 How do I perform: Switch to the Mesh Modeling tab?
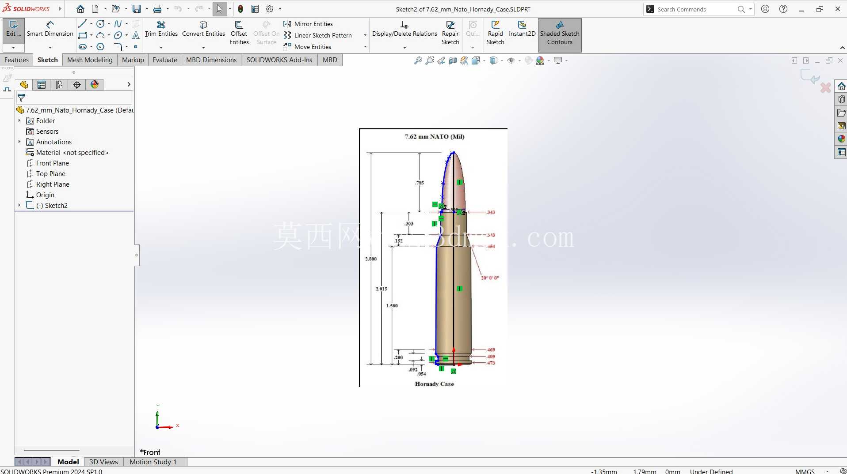click(x=90, y=60)
